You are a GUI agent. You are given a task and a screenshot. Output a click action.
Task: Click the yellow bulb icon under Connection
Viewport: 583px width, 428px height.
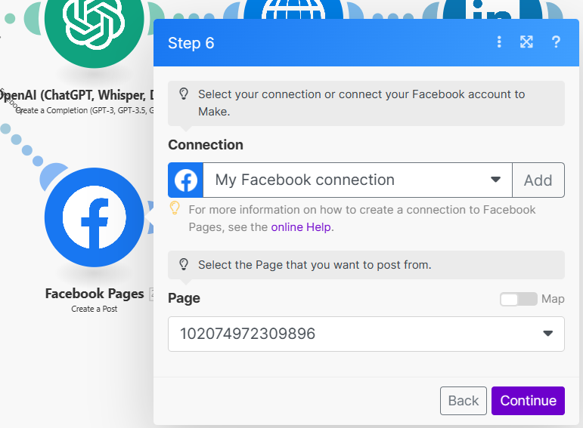[175, 208]
